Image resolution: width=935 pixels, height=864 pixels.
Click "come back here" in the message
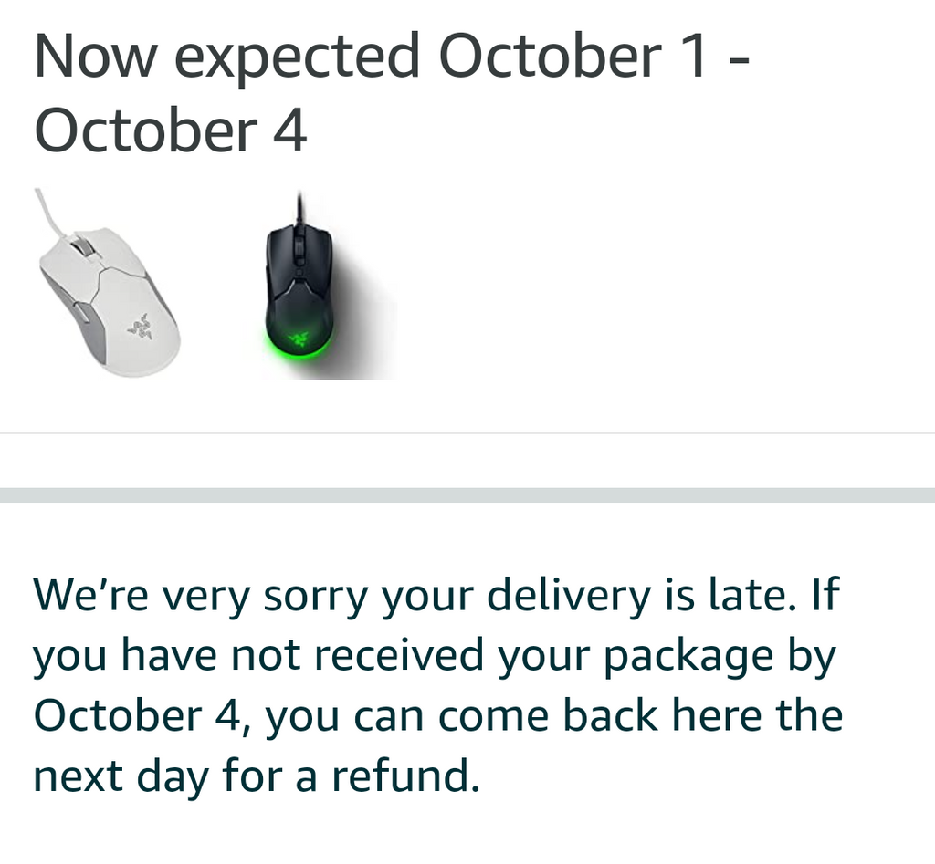(600, 715)
